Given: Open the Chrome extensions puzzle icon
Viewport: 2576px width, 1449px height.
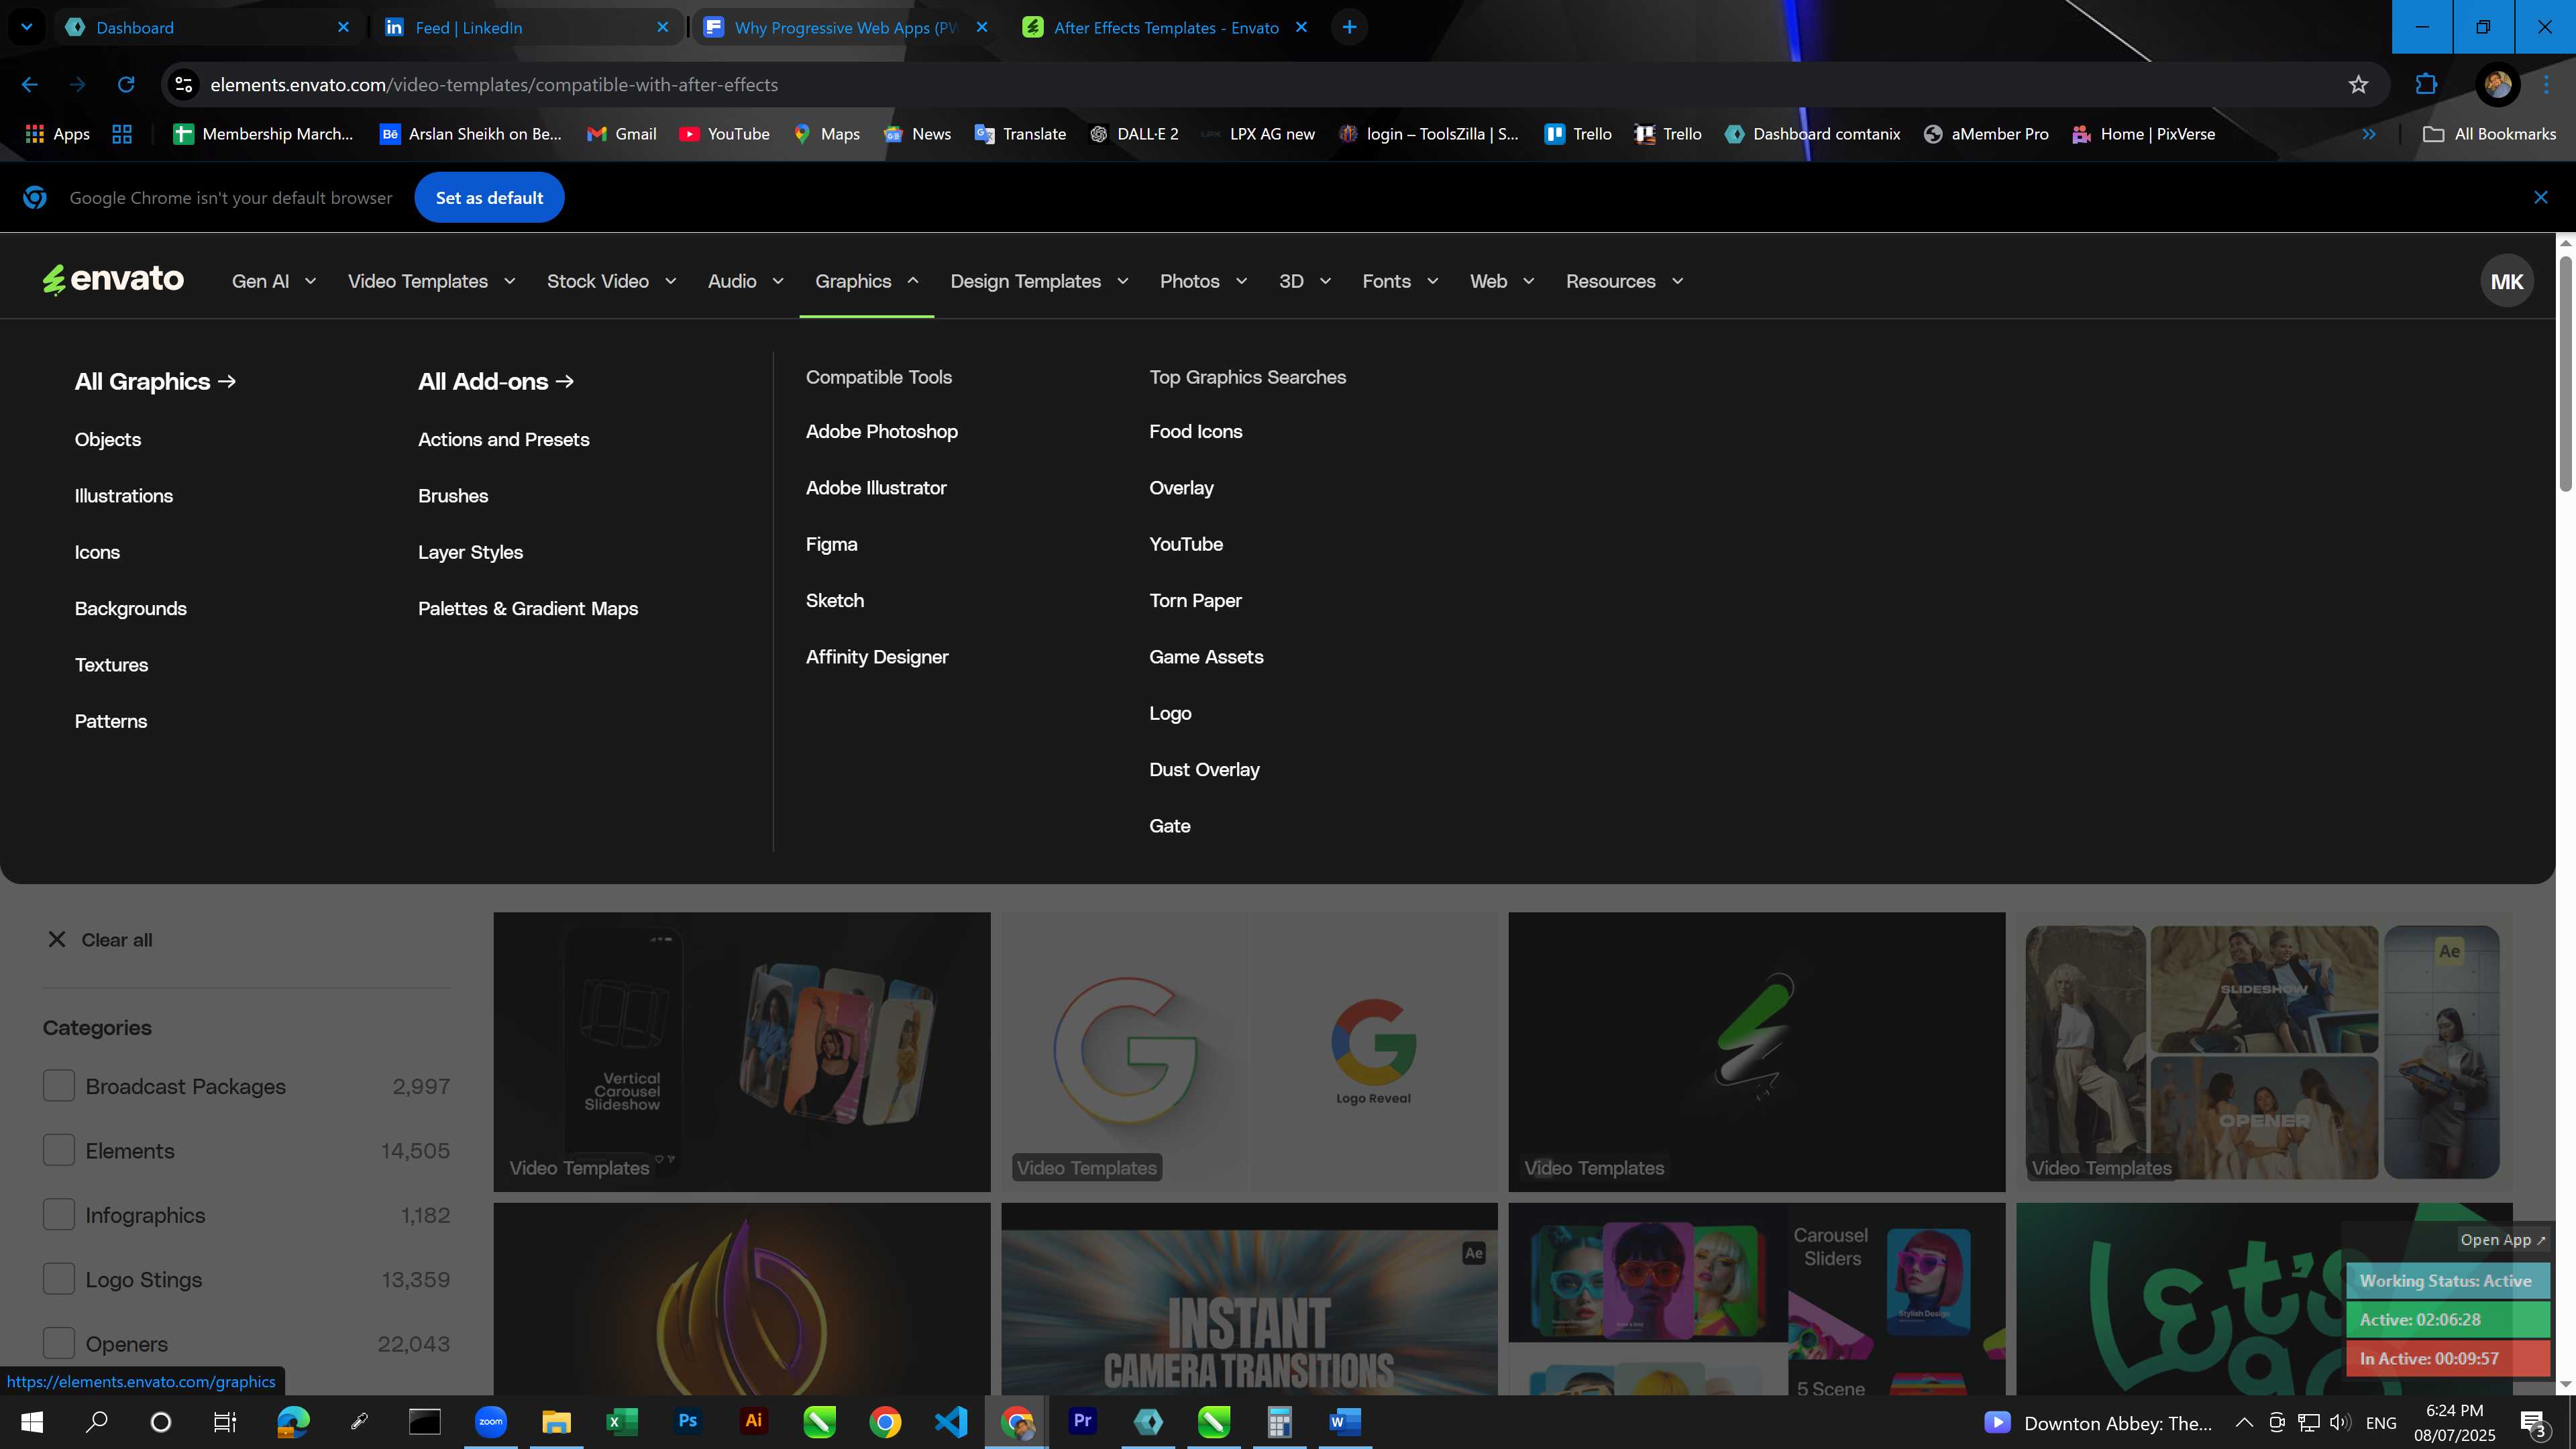Looking at the screenshot, I should coord(2426,85).
